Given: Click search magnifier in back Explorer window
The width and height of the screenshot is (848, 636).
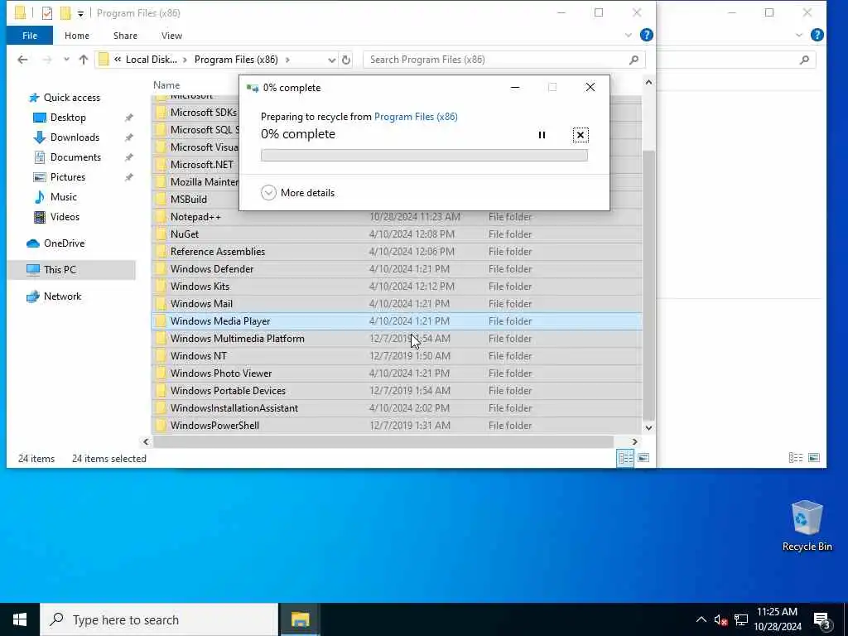Looking at the screenshot, I should coord(804,60).
